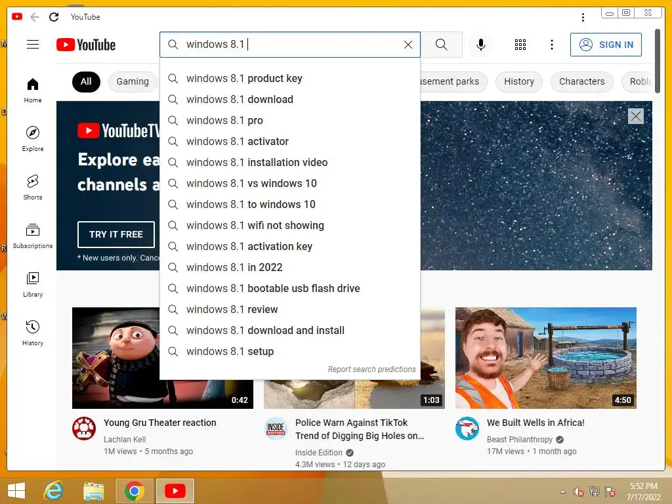Open Inside Edition channel avatar
Image resolution: width=672 pixels, height=504 pixels.
[x=276, y=429]
